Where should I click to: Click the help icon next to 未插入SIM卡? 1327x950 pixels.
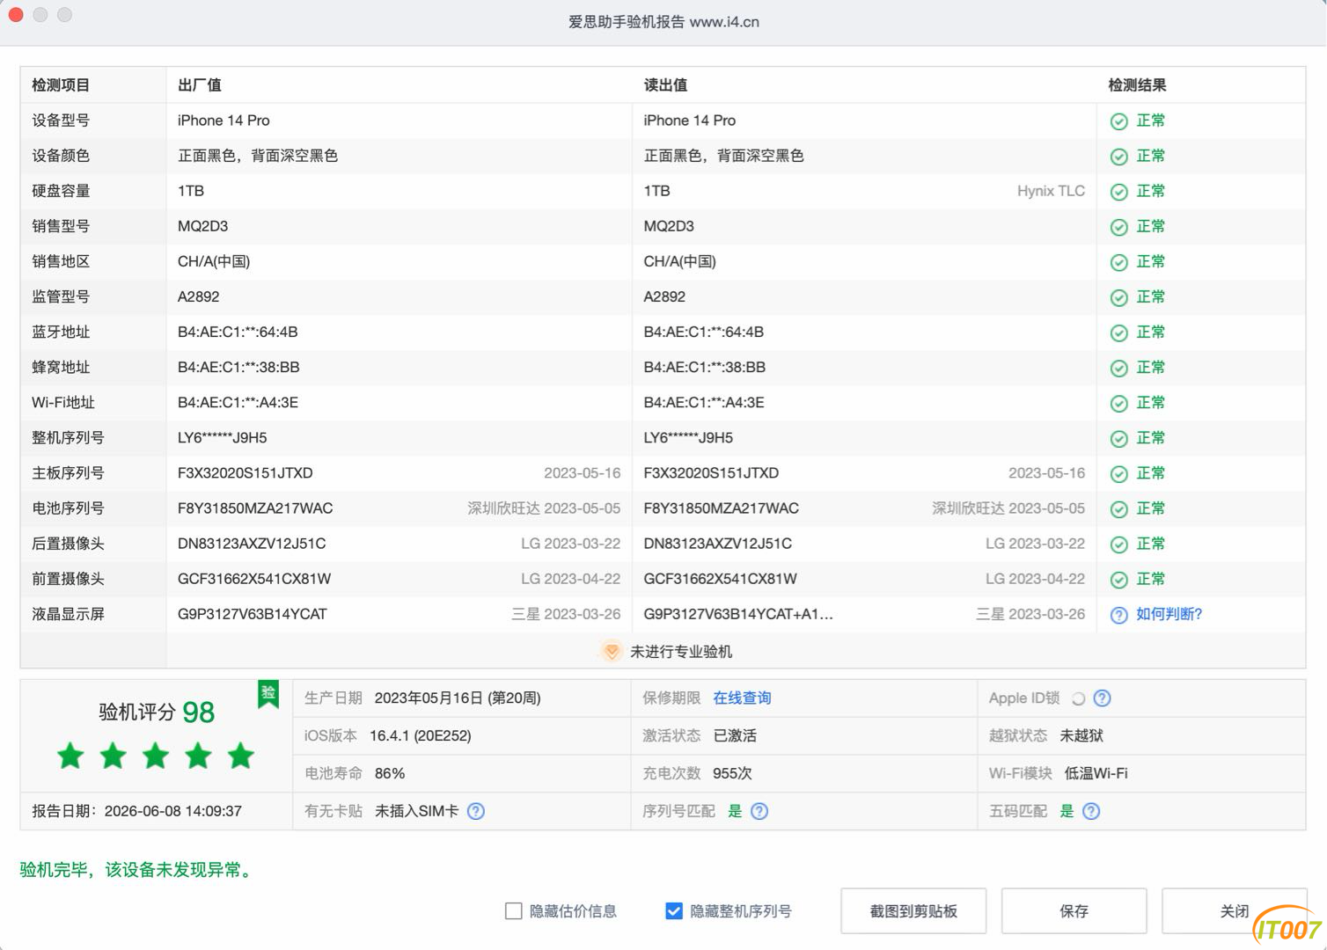pyautogui.click(x=476, y=811)
